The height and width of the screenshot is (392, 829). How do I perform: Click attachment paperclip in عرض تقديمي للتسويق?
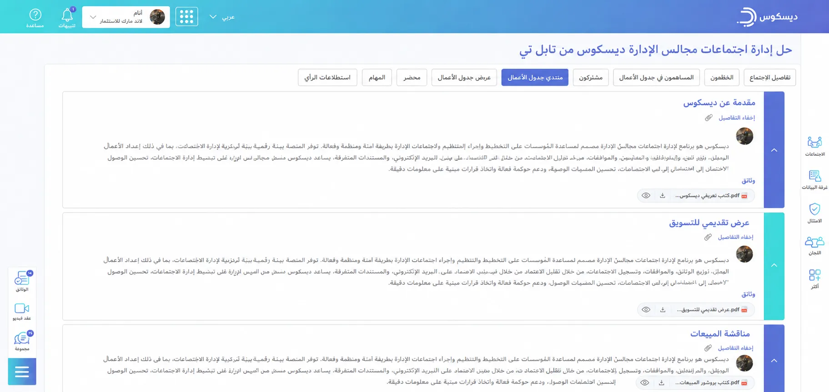tap(708, 237)
